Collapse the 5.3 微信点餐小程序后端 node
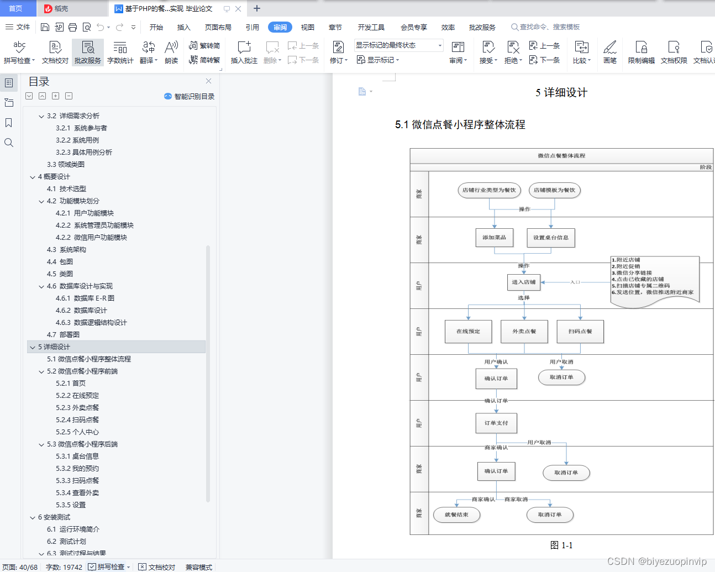This screenshot has width=715, height=572. click(41, 444)
